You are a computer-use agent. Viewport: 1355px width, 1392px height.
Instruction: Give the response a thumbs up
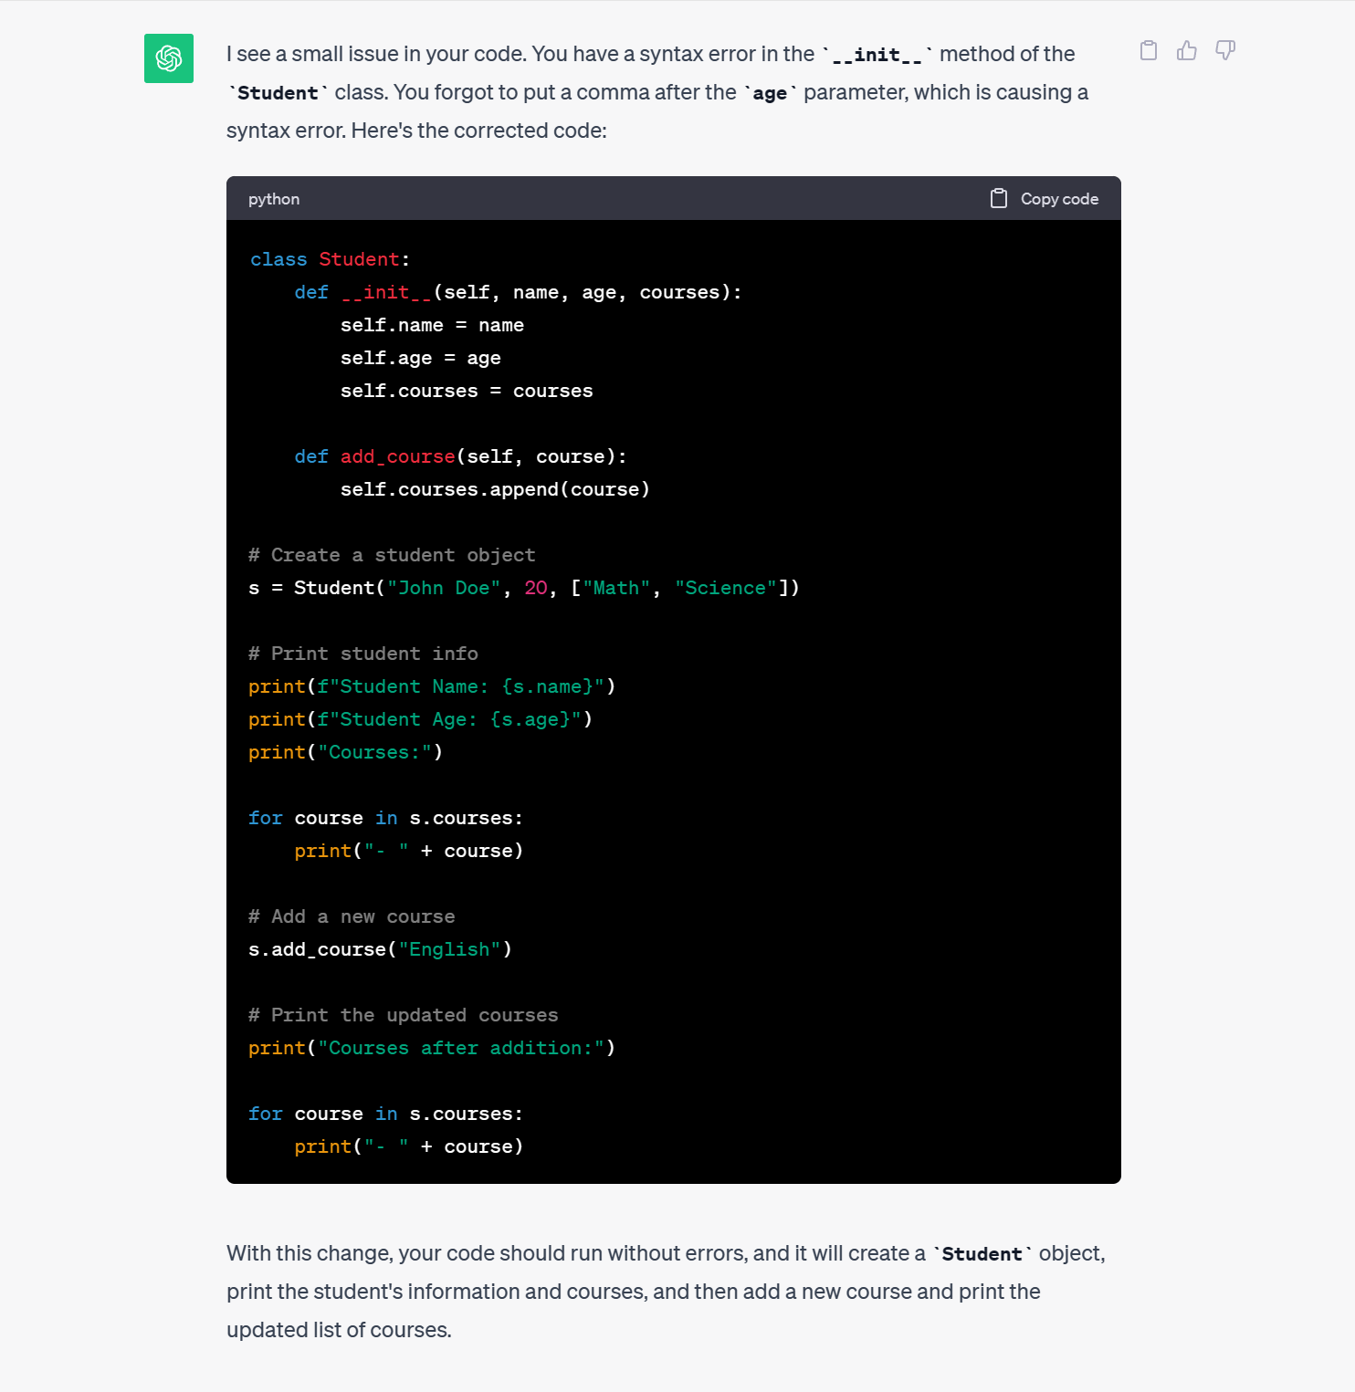(1187, 50)
